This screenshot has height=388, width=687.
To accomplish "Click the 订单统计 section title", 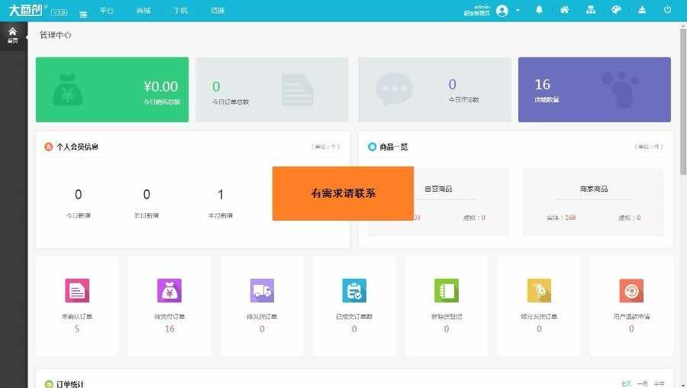I will pos(69,384).
